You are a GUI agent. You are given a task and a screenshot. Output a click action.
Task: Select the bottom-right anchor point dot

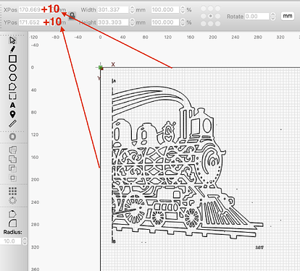click(x=218, y=24)
